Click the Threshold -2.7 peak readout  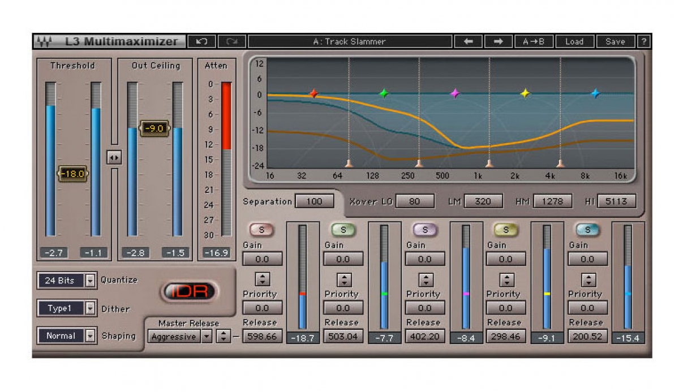click(53, 253)
